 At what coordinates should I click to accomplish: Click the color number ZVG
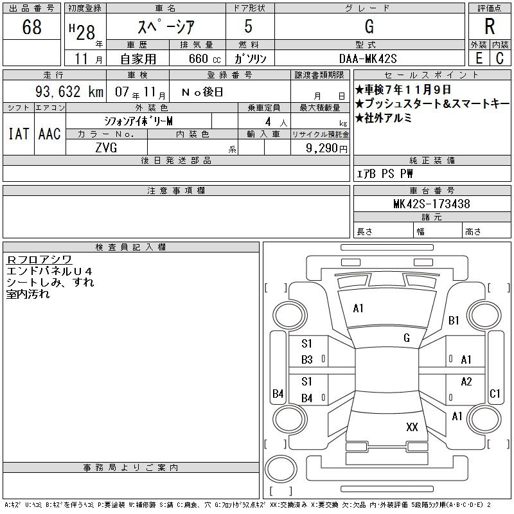pos(106,148)
